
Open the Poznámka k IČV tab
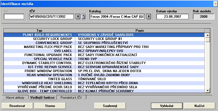tap(71, 98)
